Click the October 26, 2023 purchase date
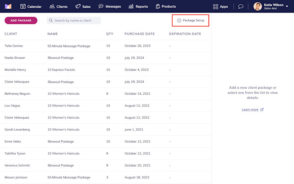Image resolution: width=294 pixels, height=184 pixels. (x=137, y=46)
